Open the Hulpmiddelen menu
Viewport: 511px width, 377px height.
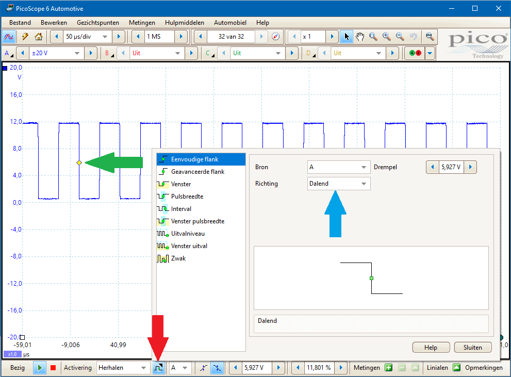[x=185, y=23]
